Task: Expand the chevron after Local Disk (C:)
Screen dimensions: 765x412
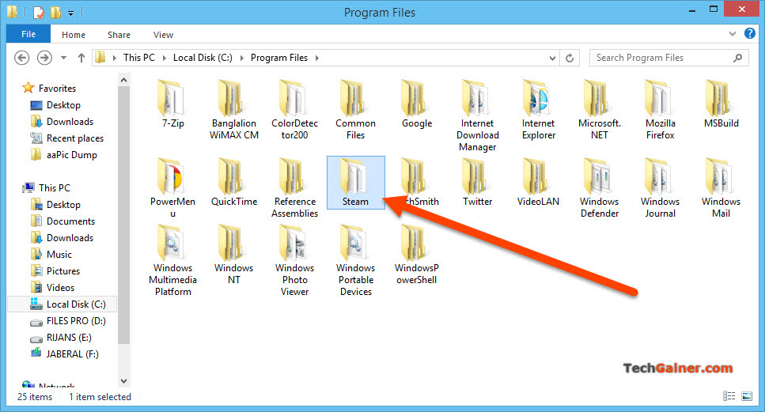Action: pos(241,58)
